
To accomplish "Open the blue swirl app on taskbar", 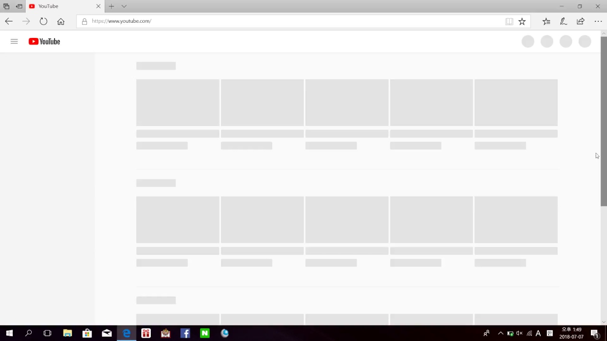I will coord(225,333).
